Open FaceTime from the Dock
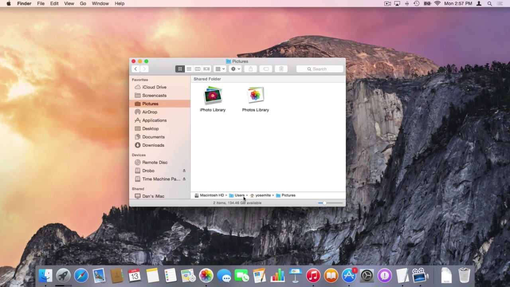This screenshot has height=287, width=510. [x=242, y=275]
